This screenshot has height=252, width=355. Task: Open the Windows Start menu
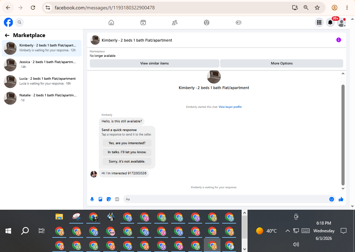point(8,231)
